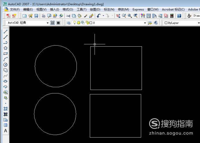Open the 编辑(E) menu
Screen dimensions: 200x143
point(28,9)
